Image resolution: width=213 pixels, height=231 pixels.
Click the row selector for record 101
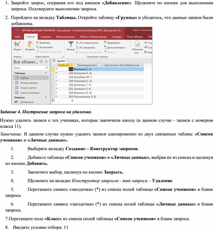52,69
